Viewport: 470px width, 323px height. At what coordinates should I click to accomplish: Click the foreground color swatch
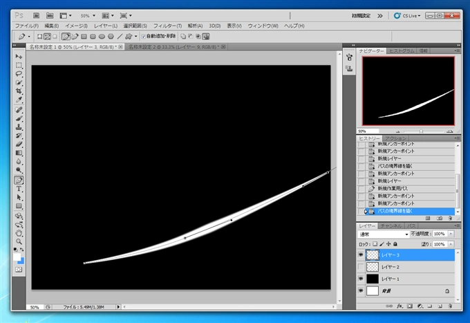pyautogui.click(x=17, y=257)
